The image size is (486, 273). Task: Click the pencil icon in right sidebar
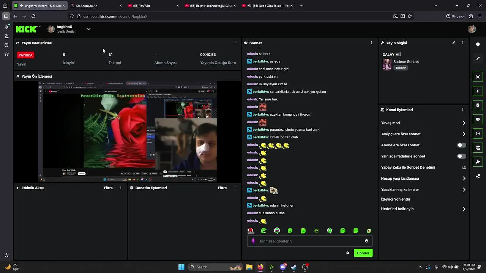click(x=478, y=58)
